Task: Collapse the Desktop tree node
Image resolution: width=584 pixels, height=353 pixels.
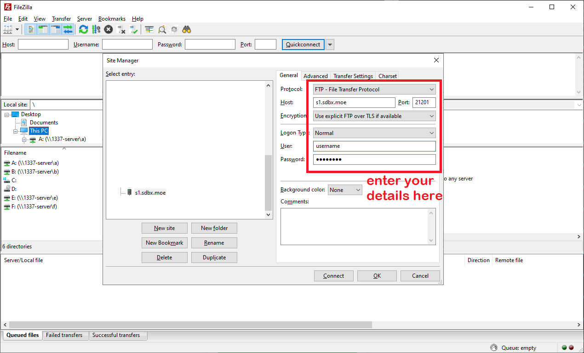Action: (x=7, y=114)
